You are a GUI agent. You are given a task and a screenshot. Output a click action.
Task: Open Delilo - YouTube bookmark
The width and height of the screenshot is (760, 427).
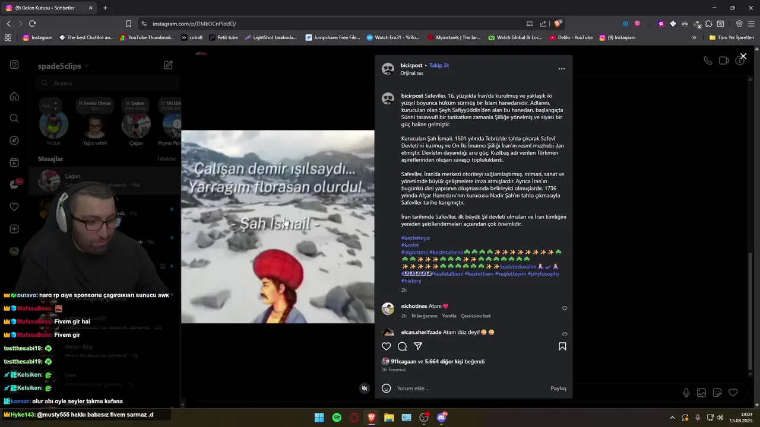(571, 37)
